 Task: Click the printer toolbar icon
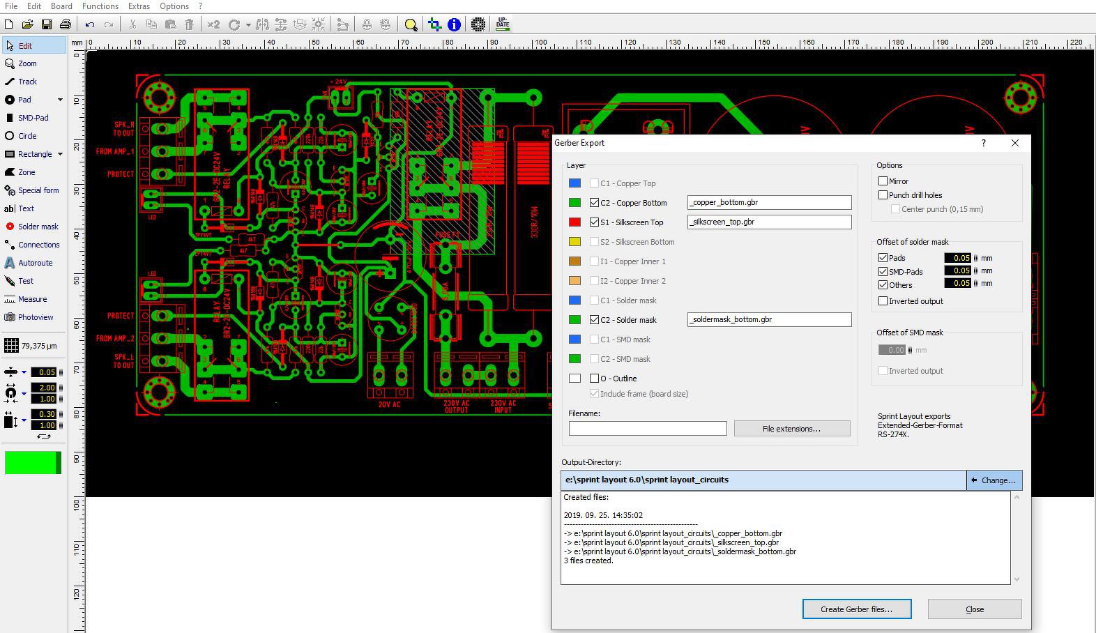point(65,24)
